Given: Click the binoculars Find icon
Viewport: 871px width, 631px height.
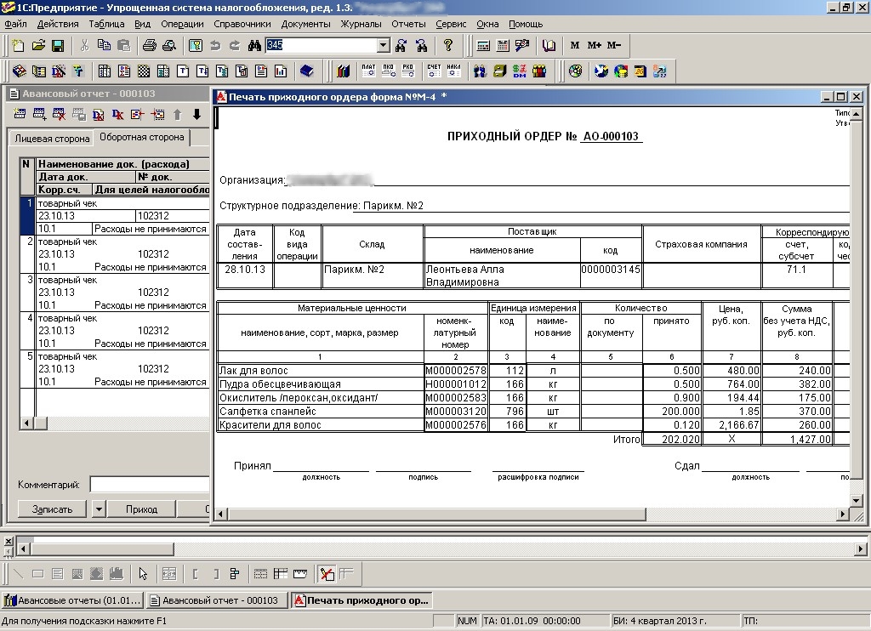Looking at the screenshot, I should (x=254, y=46).
